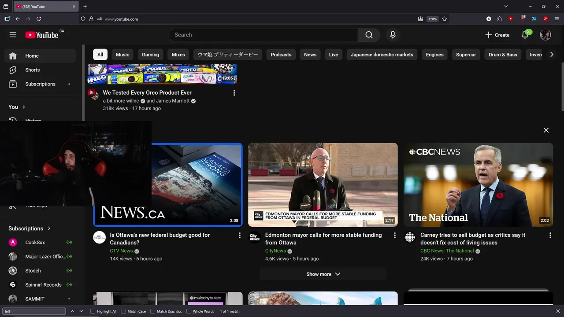
Task: Play Carney The National thumbnail
Action: coord(478,185)
